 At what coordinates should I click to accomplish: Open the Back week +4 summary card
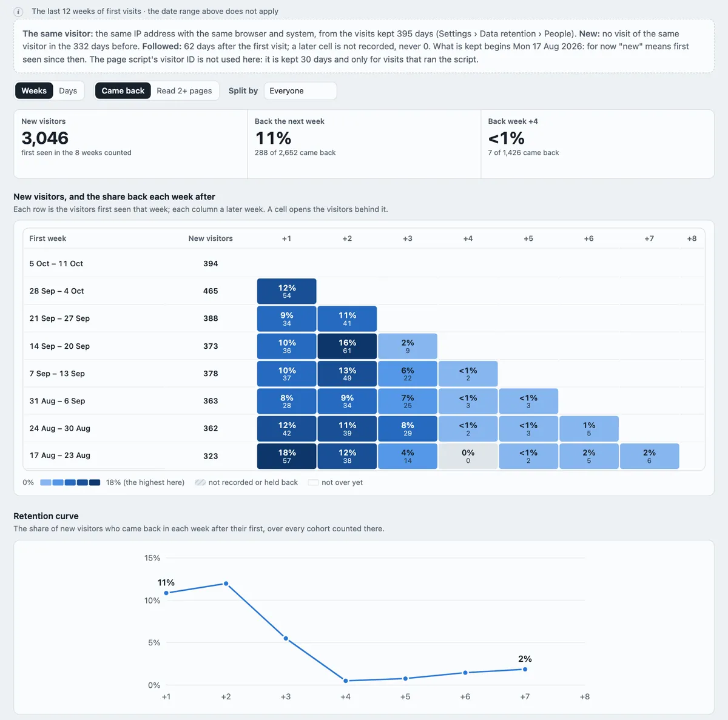click(598, 144)
